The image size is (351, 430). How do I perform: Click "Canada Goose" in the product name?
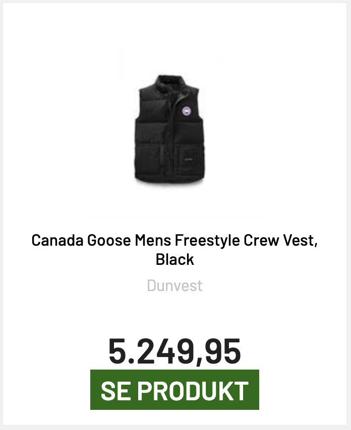[x=81, y=240]
